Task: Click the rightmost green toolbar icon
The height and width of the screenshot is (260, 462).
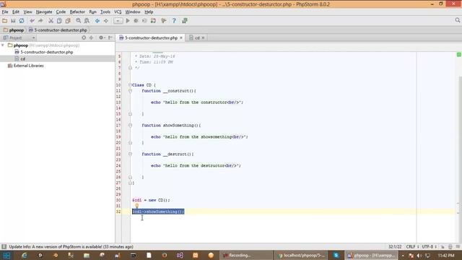Action: point(185,21)
